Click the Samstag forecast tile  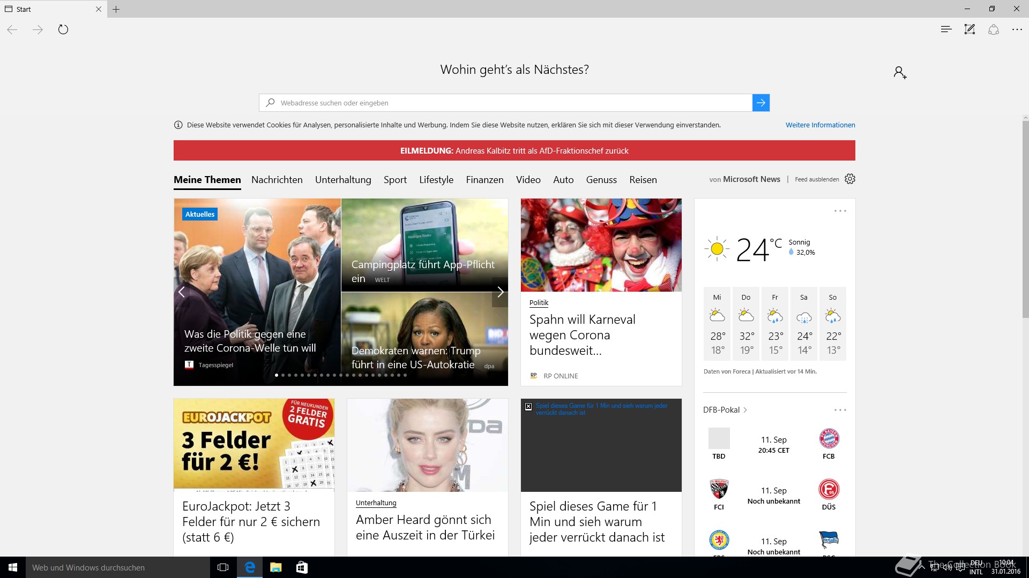coord(804,324)
